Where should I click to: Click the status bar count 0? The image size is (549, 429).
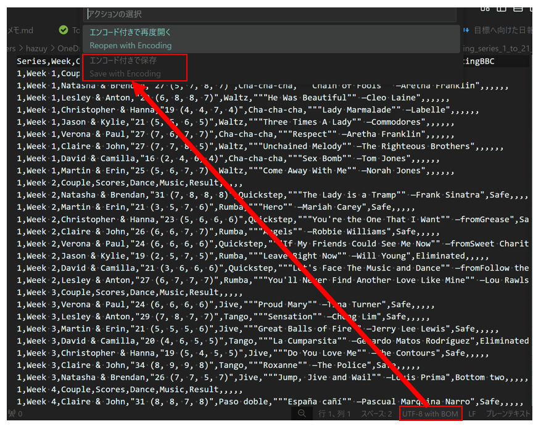tap(20, 414)
